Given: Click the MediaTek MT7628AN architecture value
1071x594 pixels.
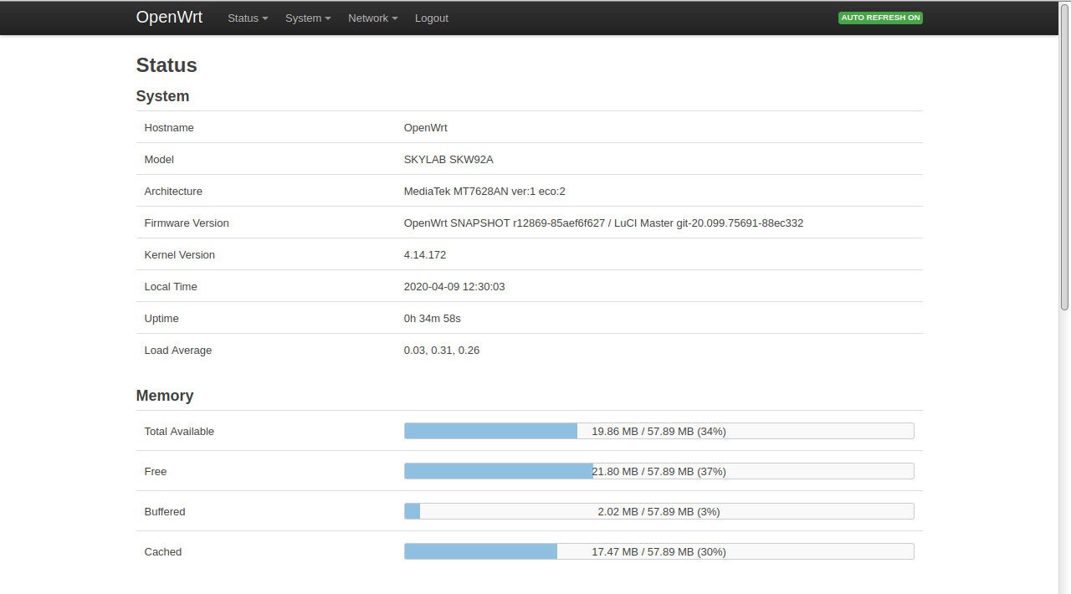Looking at the screenshot, I should click(484, 192).
